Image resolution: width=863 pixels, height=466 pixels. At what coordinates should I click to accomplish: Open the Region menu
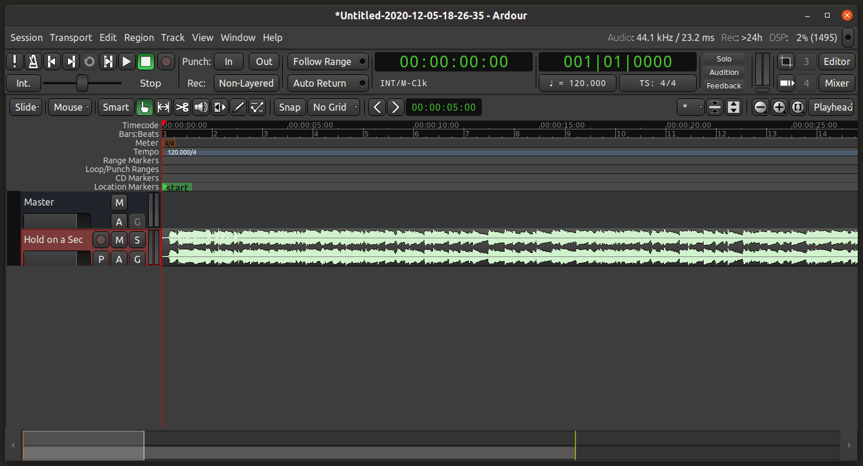point(139,37)
